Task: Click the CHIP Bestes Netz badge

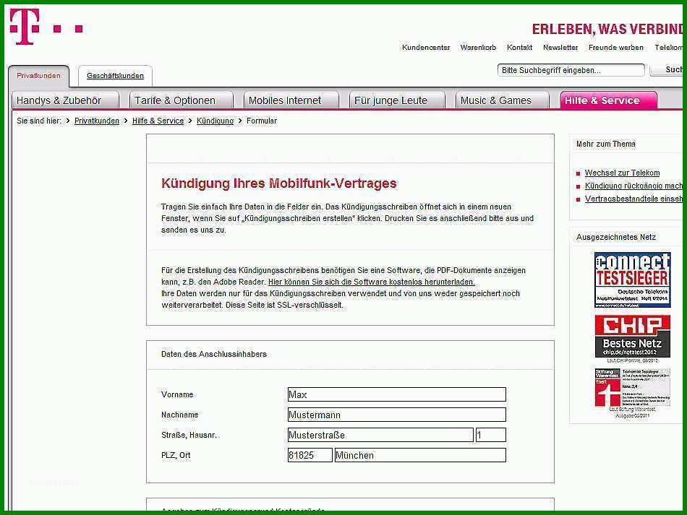Action: point(632,336)
